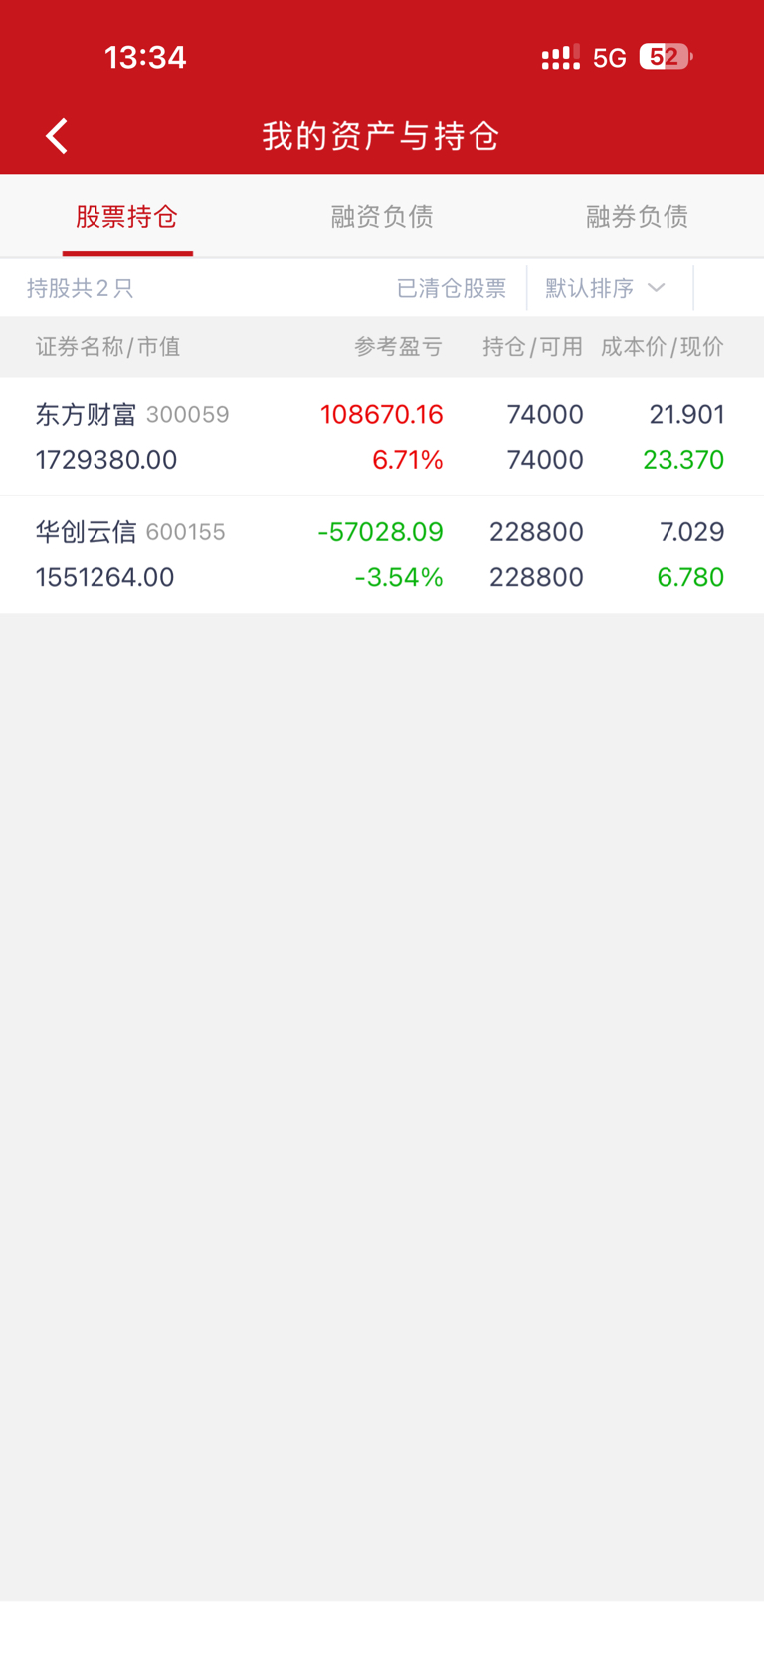Open 已清仓股票 list
Image resolution: width=764 pixels, height=1661 pixels.
(452, 288)
